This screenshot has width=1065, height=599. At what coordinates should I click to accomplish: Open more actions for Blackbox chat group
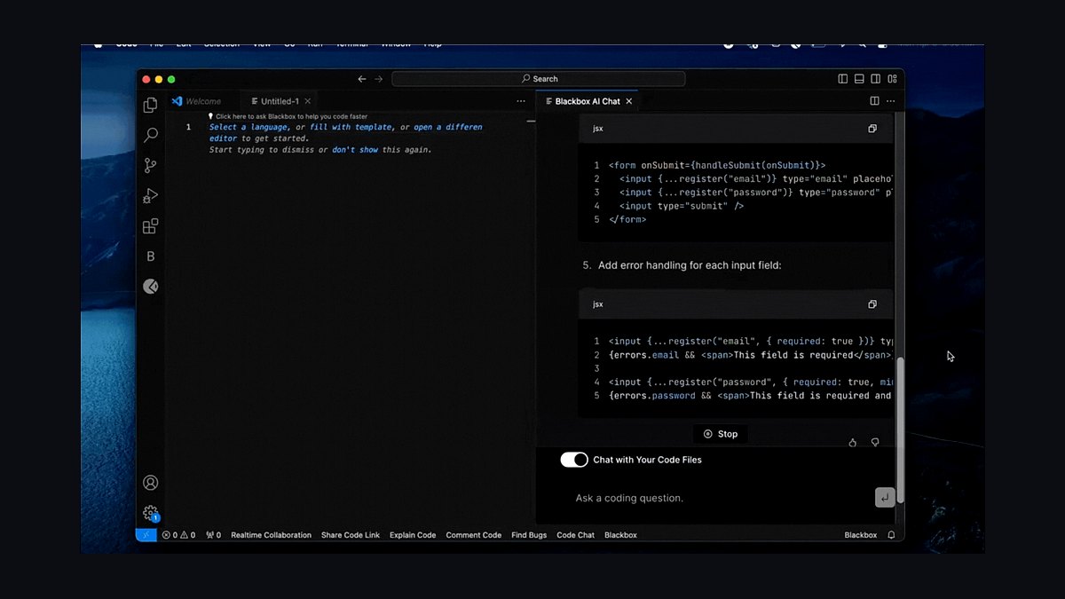[x=890, y=101]
